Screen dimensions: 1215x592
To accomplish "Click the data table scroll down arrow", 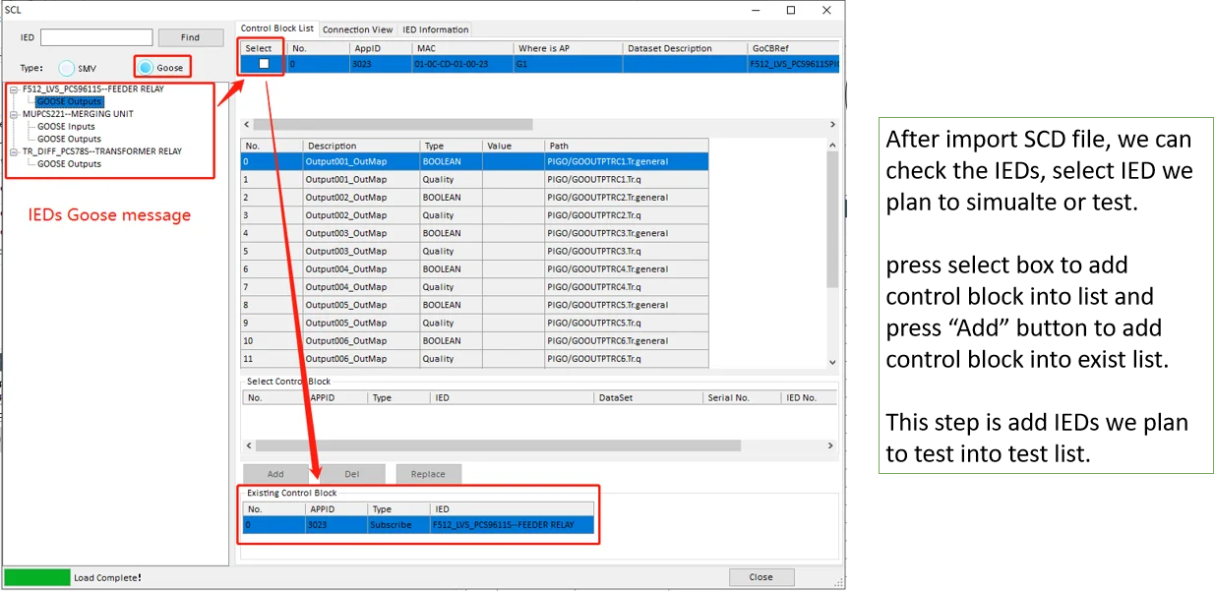I will click(832, 362).
